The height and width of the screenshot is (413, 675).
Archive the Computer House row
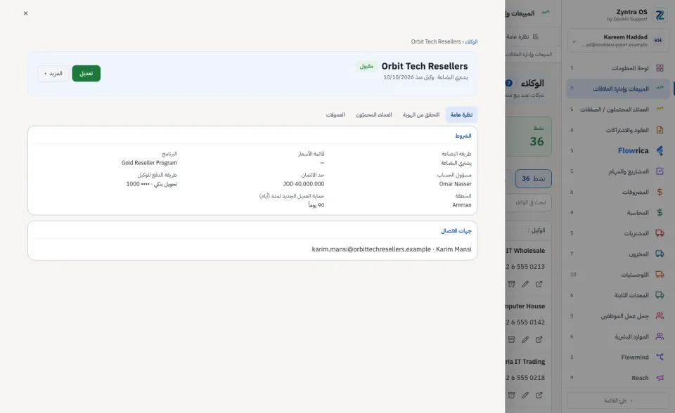[511, 339]
